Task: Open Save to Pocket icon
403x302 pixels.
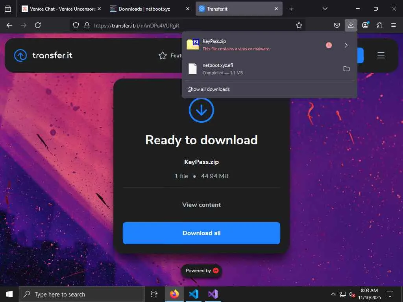Action: (337, 25)
